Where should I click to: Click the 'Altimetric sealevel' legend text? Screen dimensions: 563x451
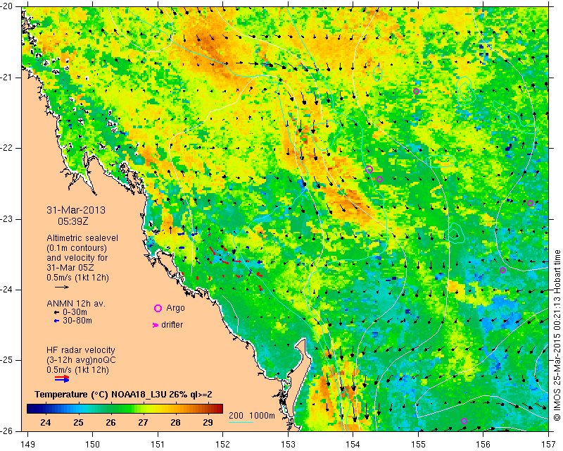82,238
